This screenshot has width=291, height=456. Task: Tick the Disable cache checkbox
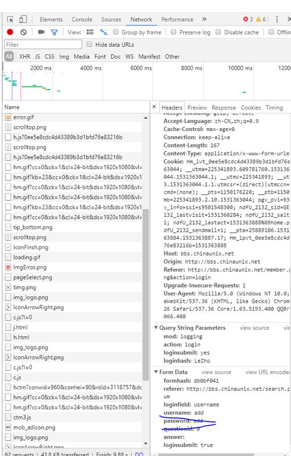point(218,32)
